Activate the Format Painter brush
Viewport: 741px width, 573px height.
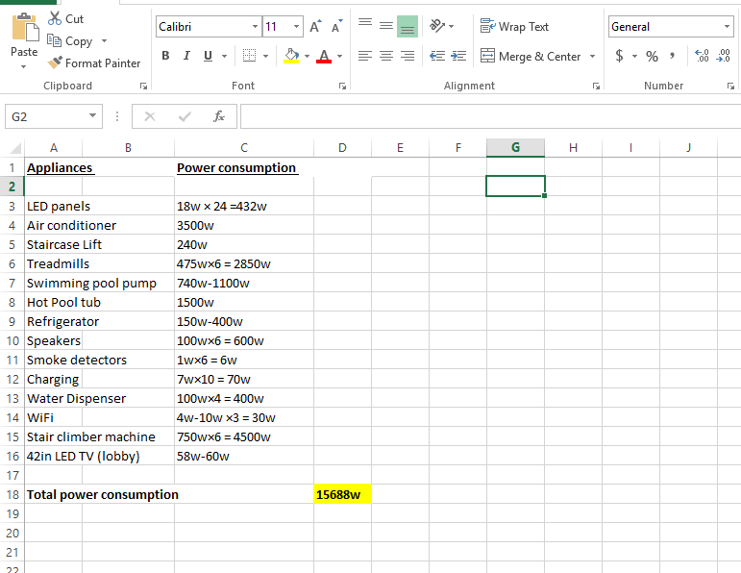click(55, 62)
